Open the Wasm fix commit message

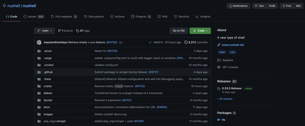[x=100, y=51]
